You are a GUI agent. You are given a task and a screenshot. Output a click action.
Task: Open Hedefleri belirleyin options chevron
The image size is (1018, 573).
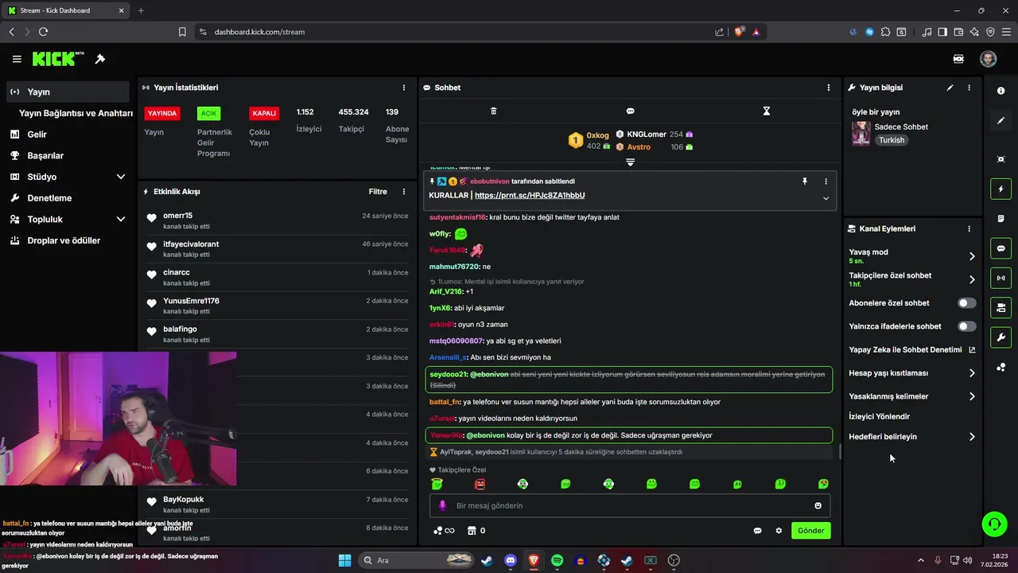(x=972, y=437)
